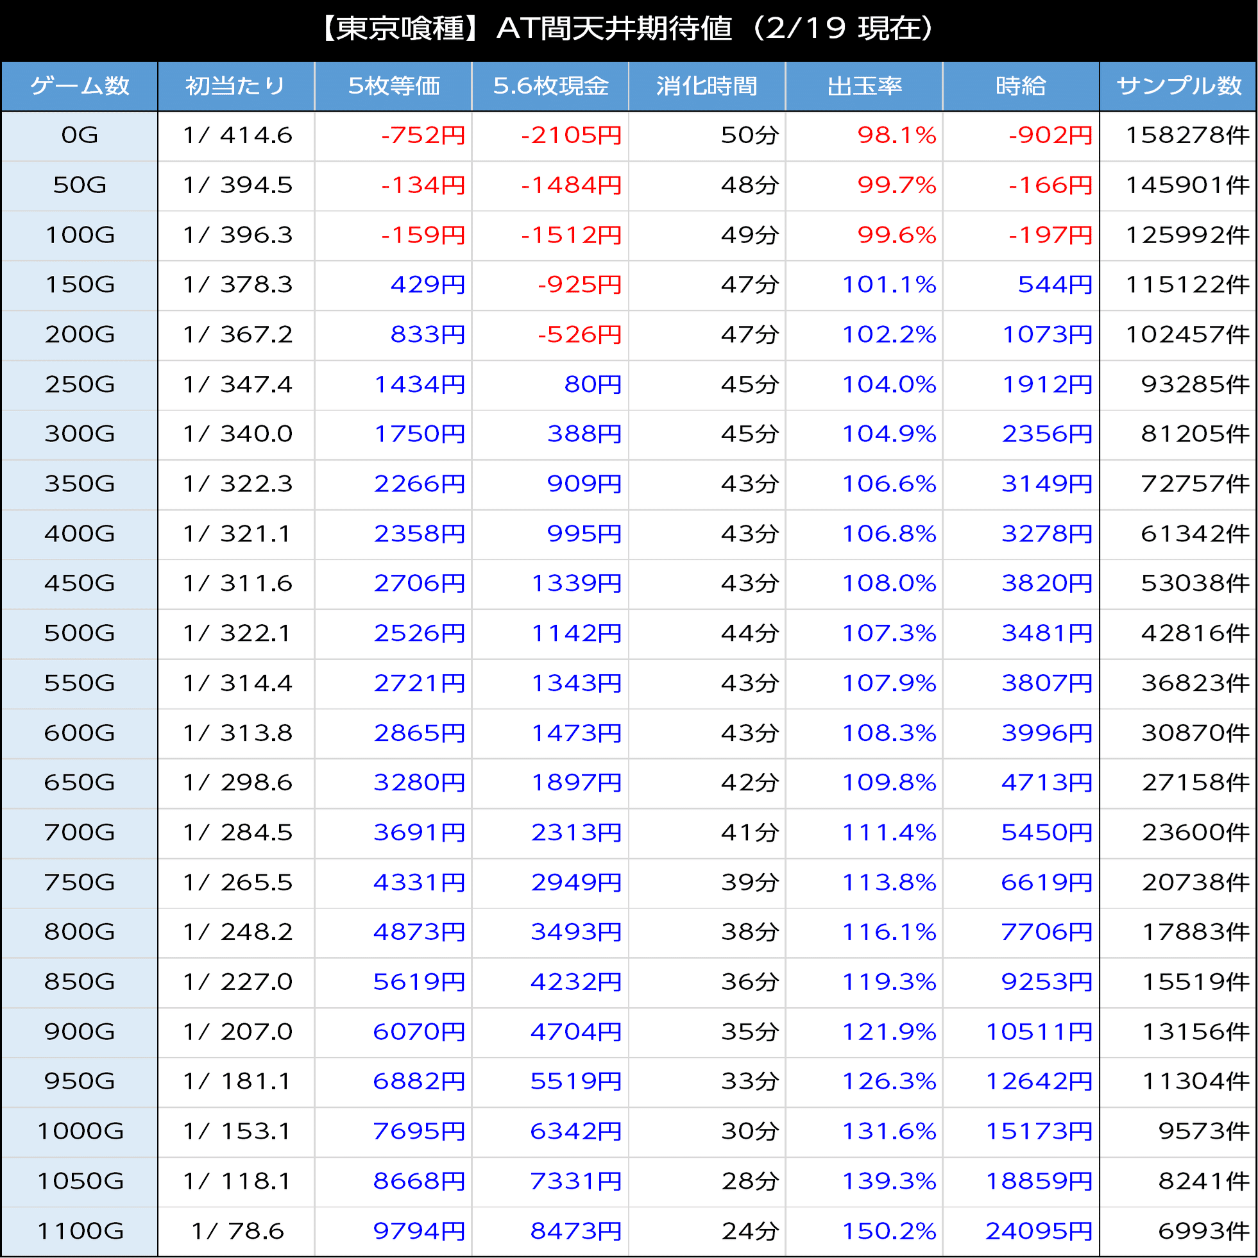Click the ゲーム数 column header

pos(80,86)
